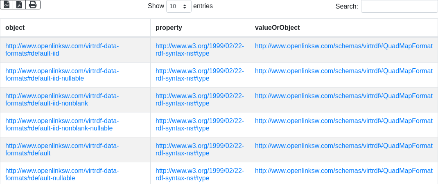This screenshot has width=438, height=184.
Task: Open the entries-per-page dropdown
Action: click(179, 7)
